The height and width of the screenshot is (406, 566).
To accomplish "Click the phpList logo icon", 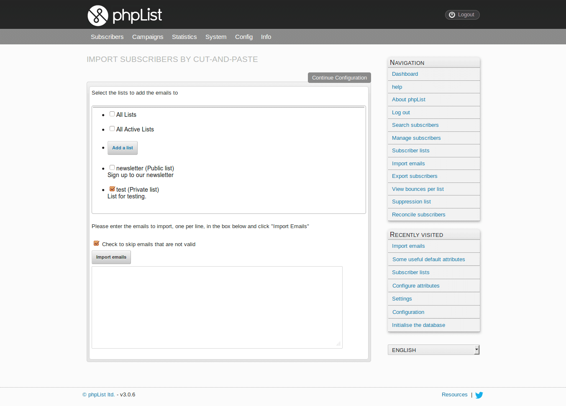I will click(x=98, y=15).
